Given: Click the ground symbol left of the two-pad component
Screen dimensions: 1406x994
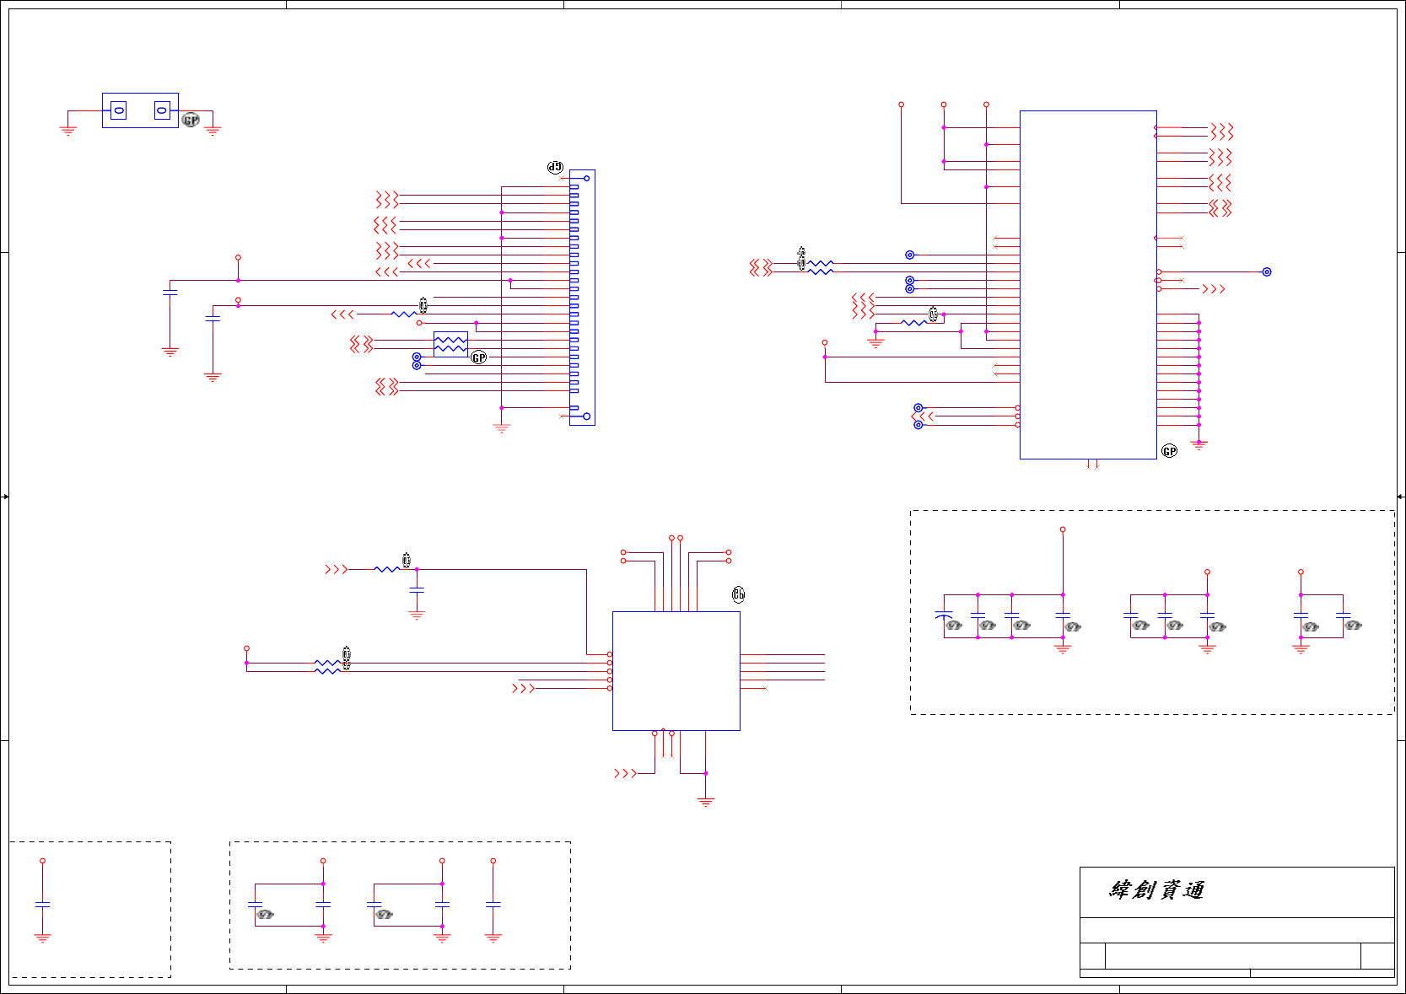Looking at the screenshot, I should [x=68, y=131].
